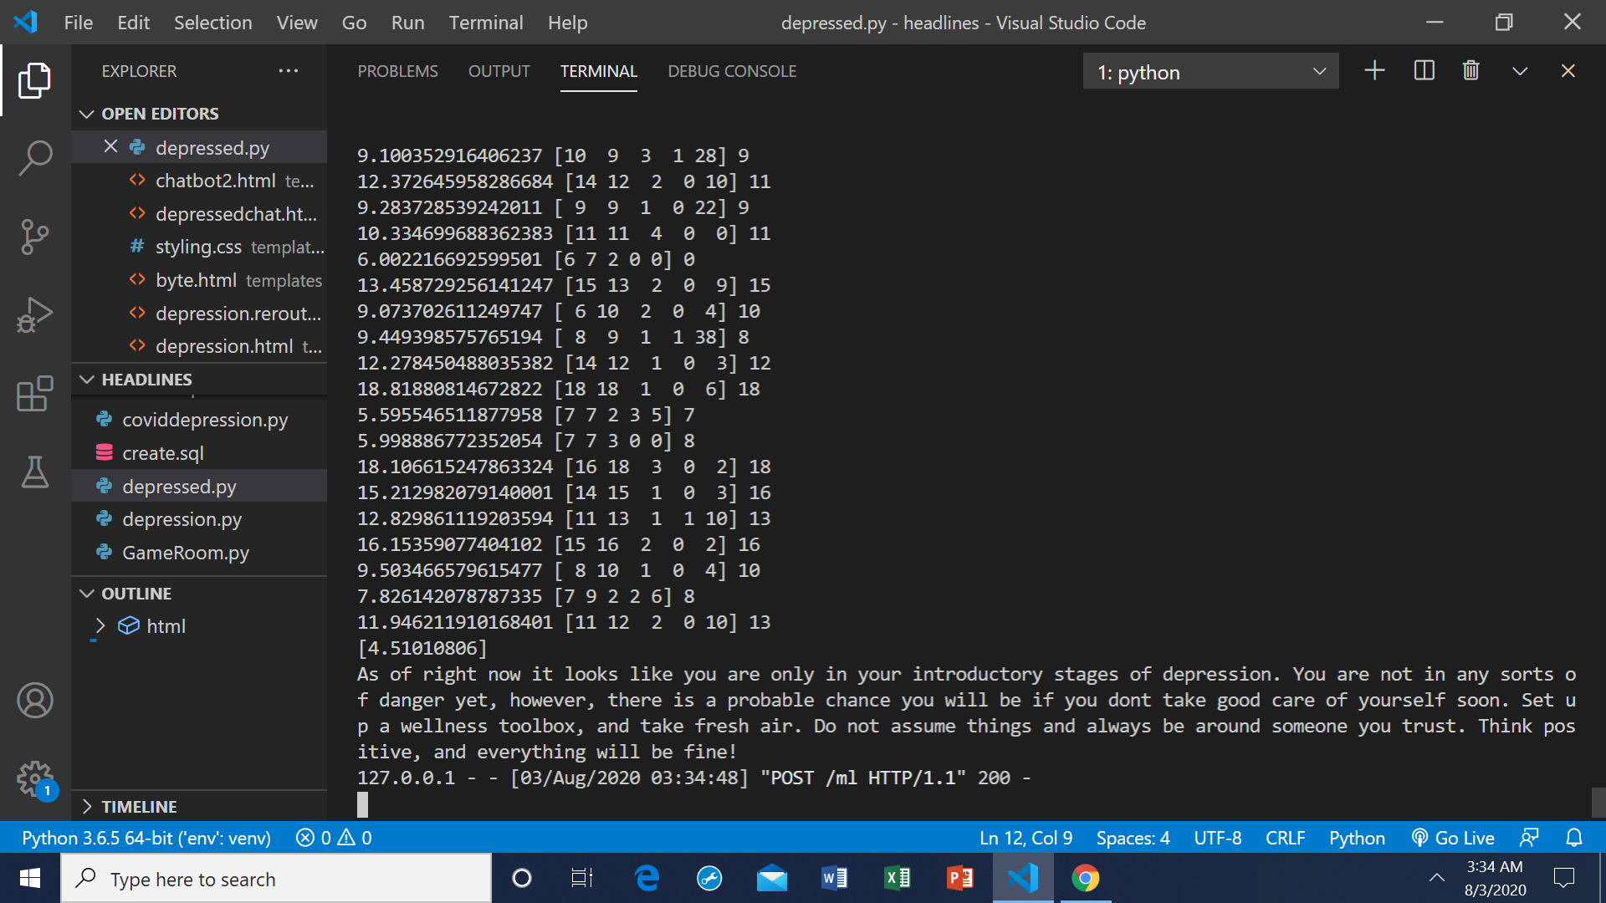Screen dimensions: 1606x903
Task: Click Python 3.6.5 interpreter selector in status bar
Action: tap(146, 838)
